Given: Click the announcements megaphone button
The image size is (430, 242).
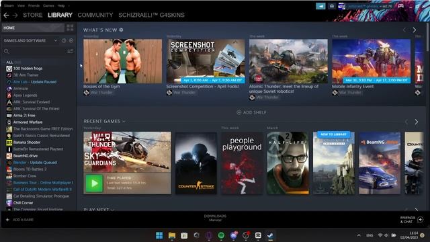Looking at the screenshot, I should pyautogui.click(x=320, y=6).
